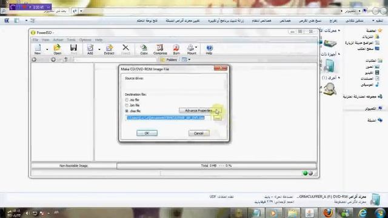Open Windows Media Player from taskbar
This screenshot has height=218, width=388.
[x=273, y=213]
